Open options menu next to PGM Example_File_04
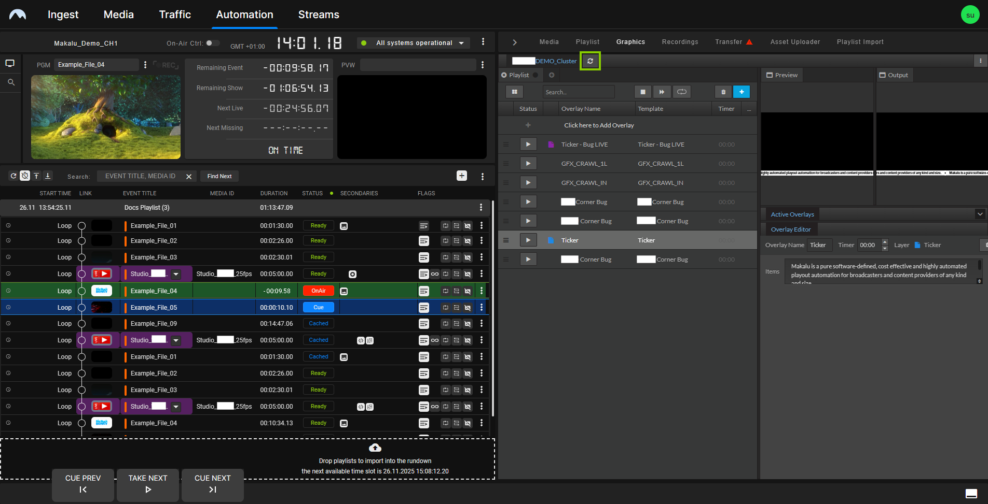 coord(145,64)
